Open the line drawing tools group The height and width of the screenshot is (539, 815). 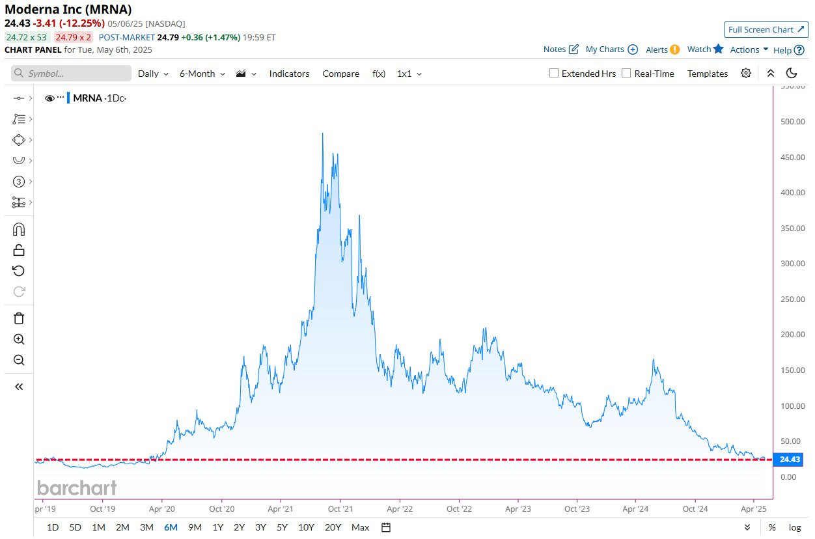pos(19,98)
